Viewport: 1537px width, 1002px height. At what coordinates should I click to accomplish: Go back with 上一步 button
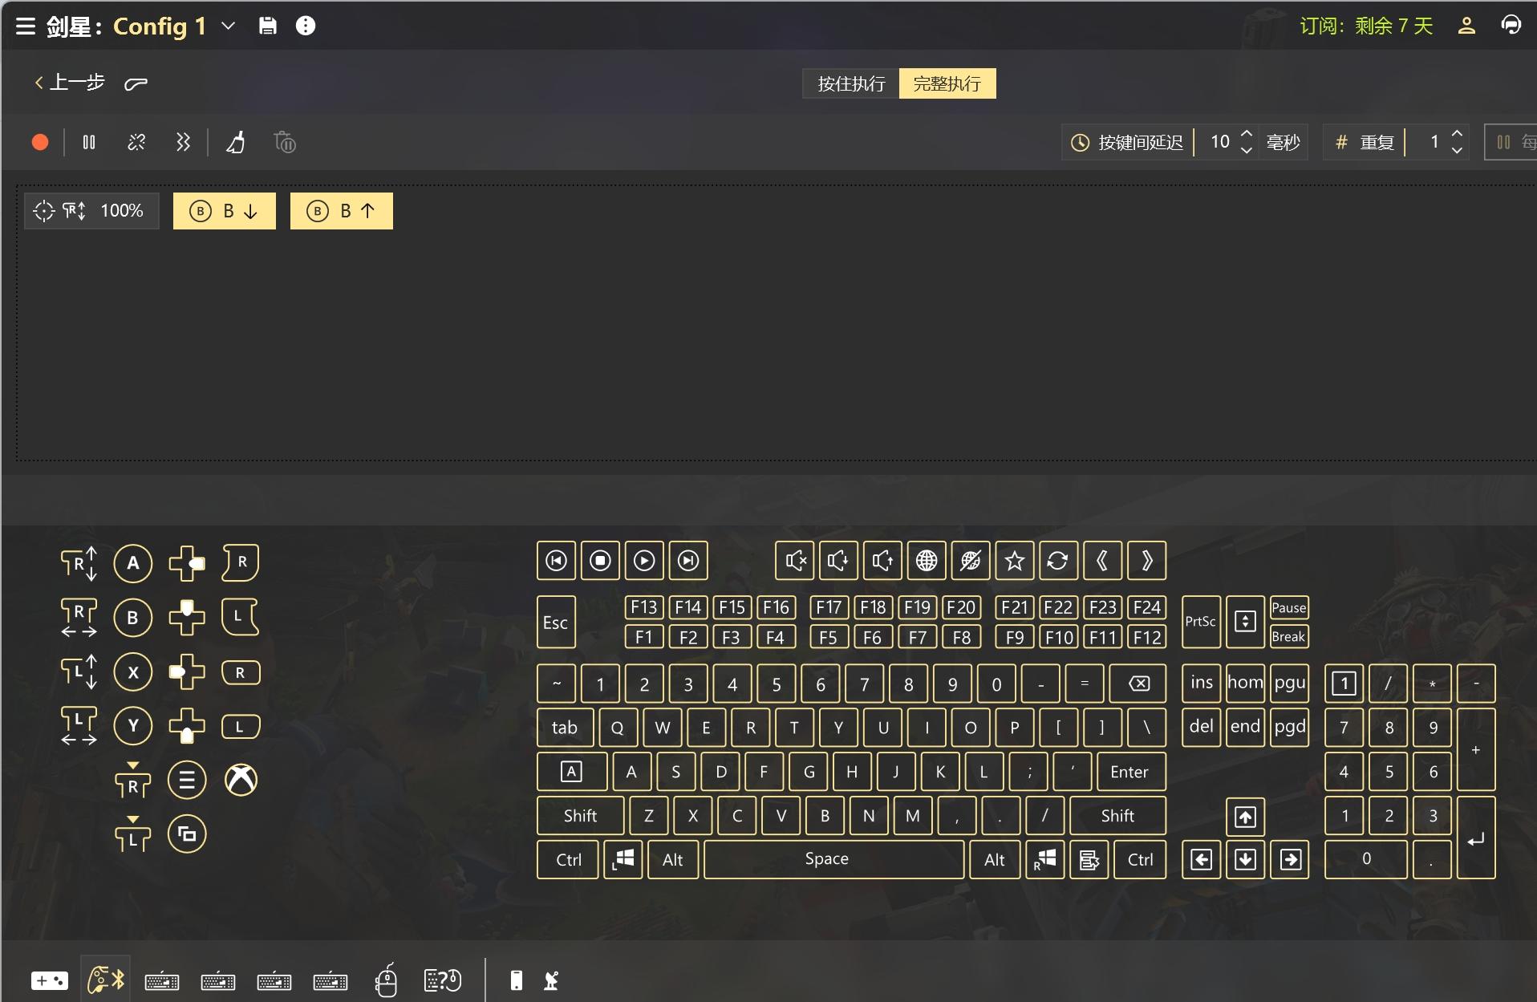coord(70,83)
